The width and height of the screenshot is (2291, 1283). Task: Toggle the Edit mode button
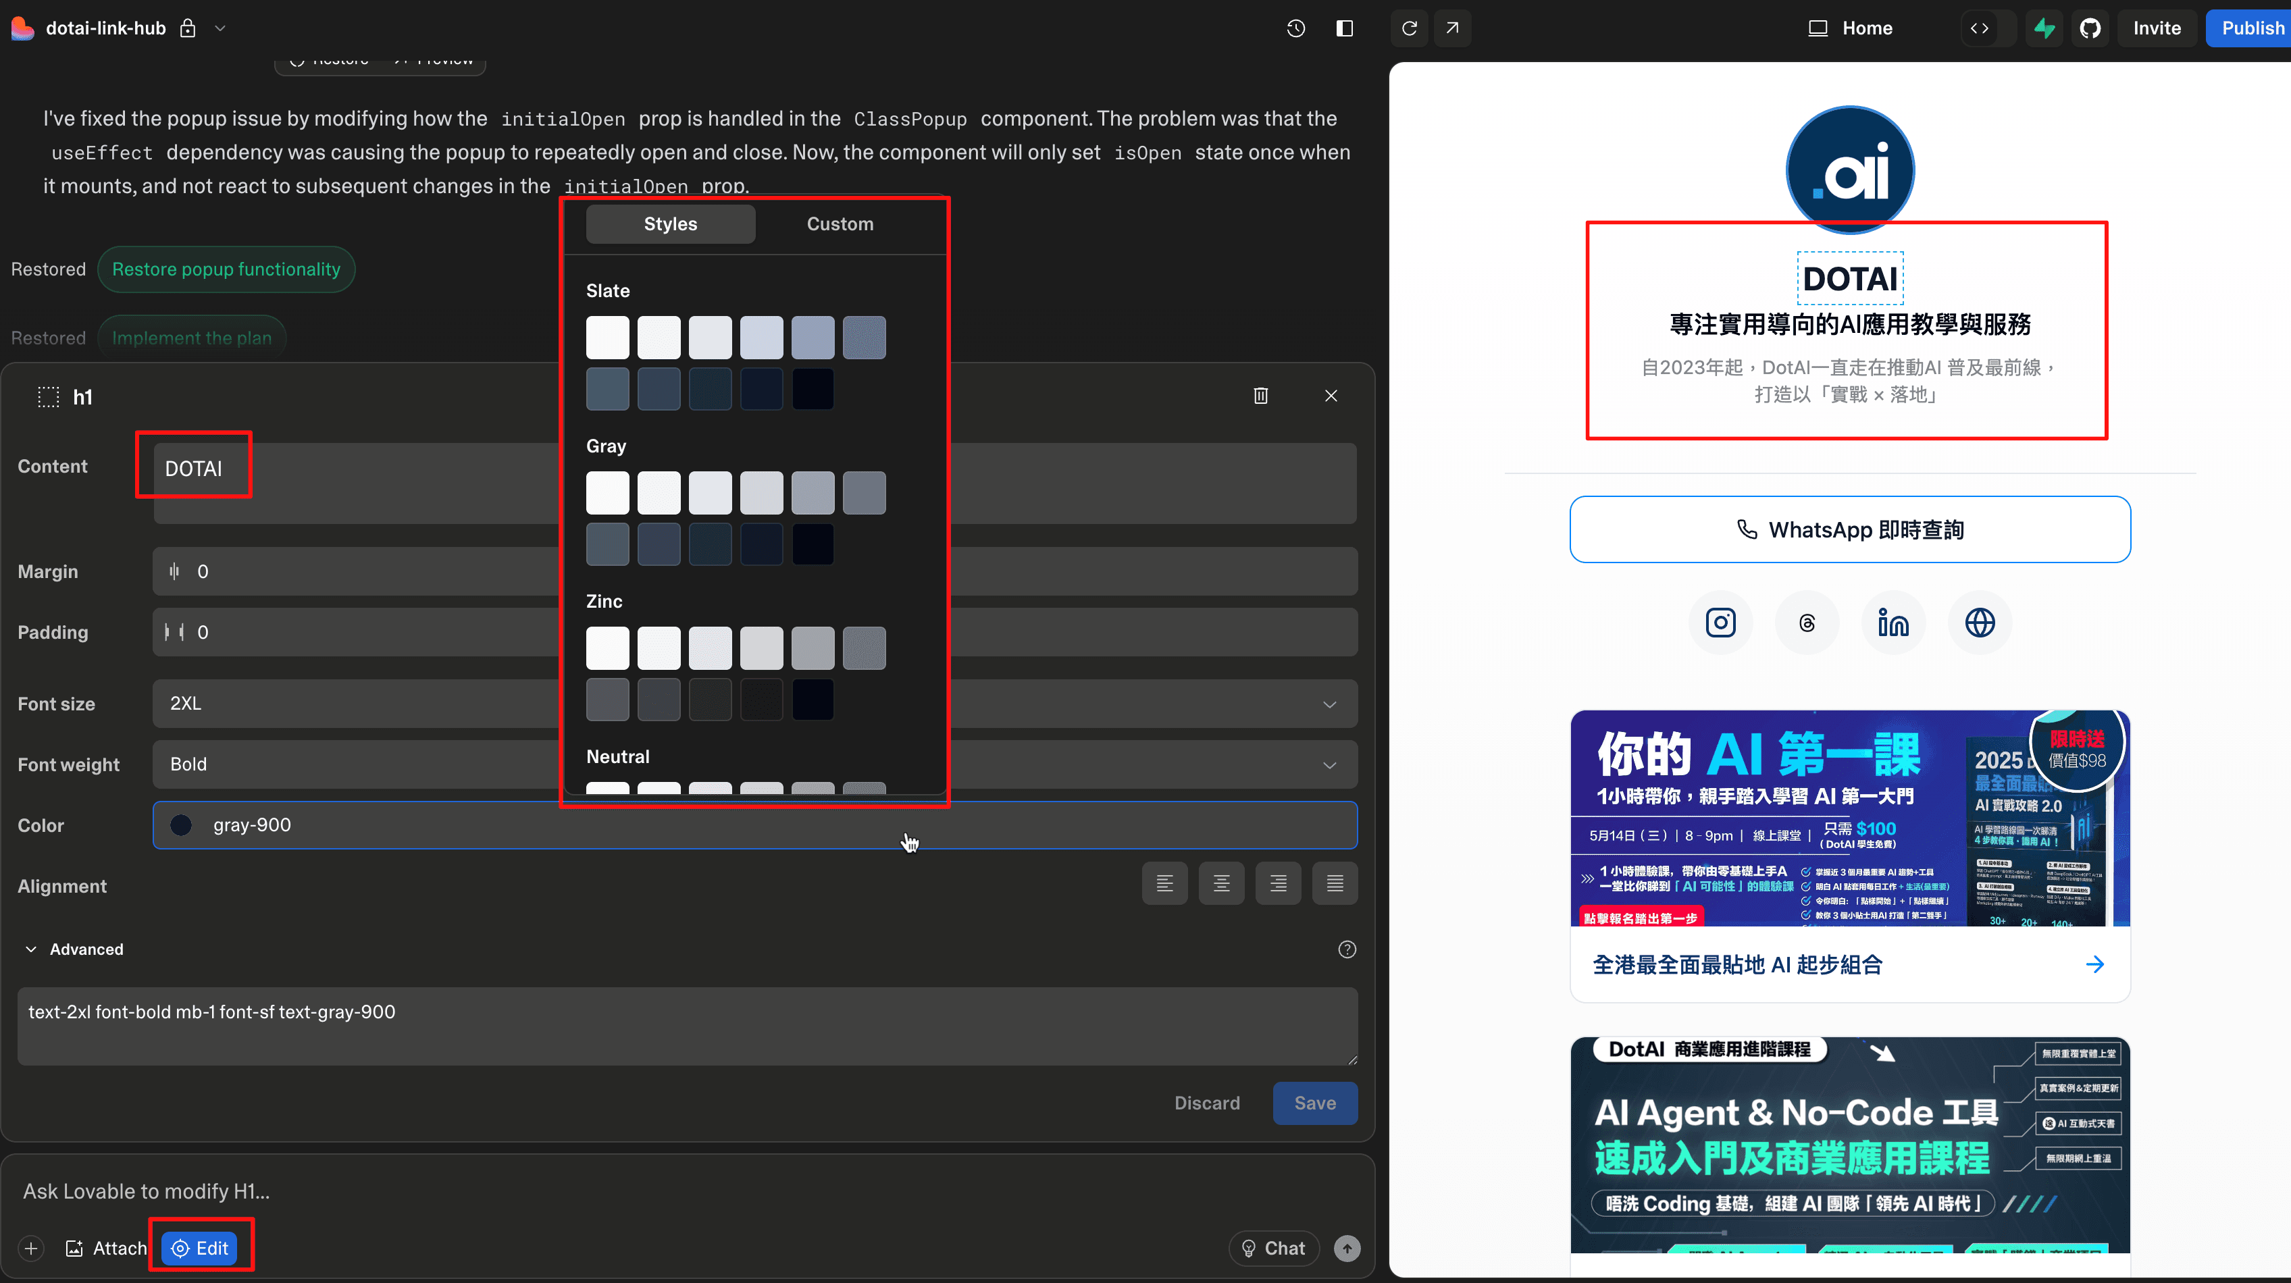tap(200, 1249)
